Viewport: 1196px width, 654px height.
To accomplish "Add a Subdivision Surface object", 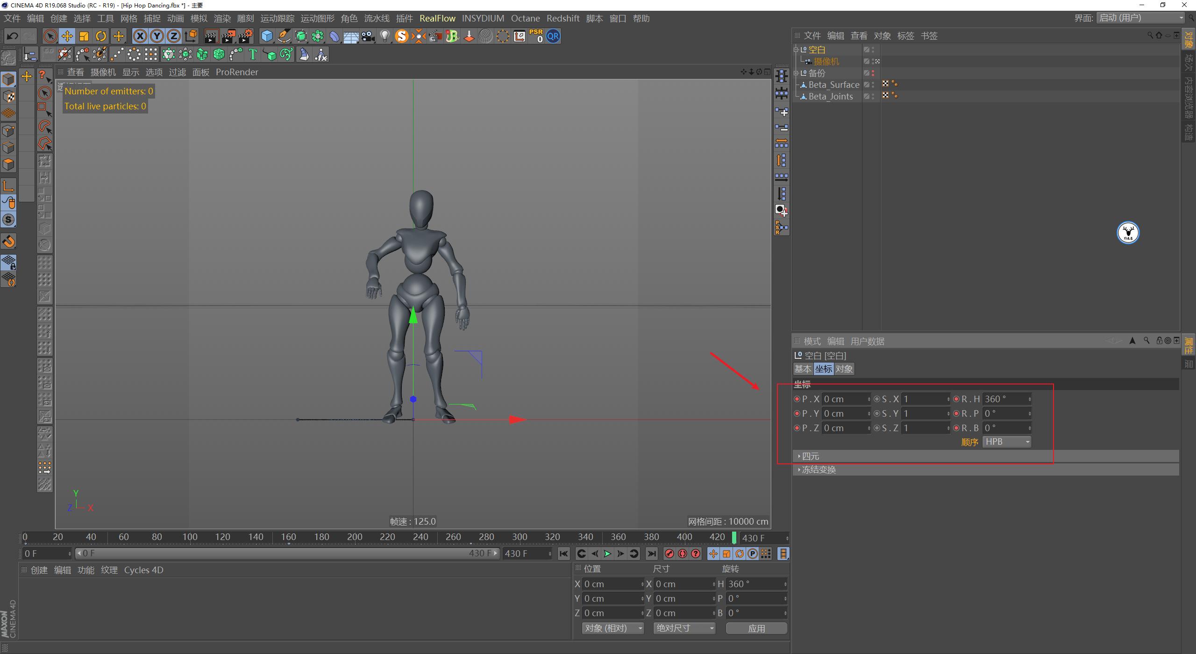I will (x=301, y=36).
